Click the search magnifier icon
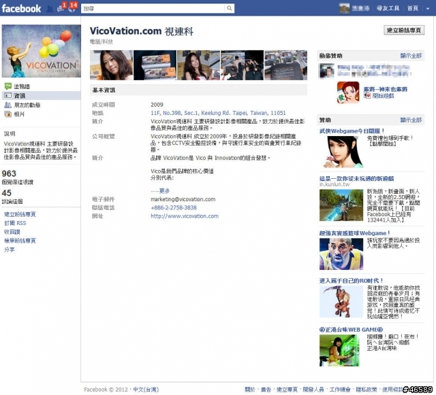The width and height of the screenshot is (436, 395). 229,8
